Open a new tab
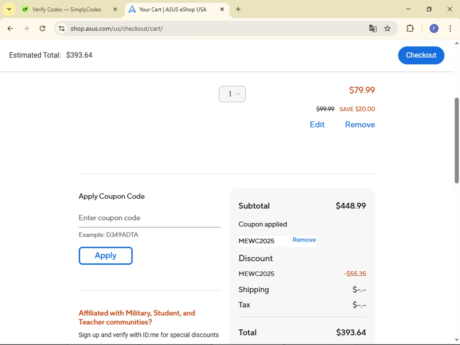Image resolution: width=460 pixels, height=345 pixels. point(238,9)
